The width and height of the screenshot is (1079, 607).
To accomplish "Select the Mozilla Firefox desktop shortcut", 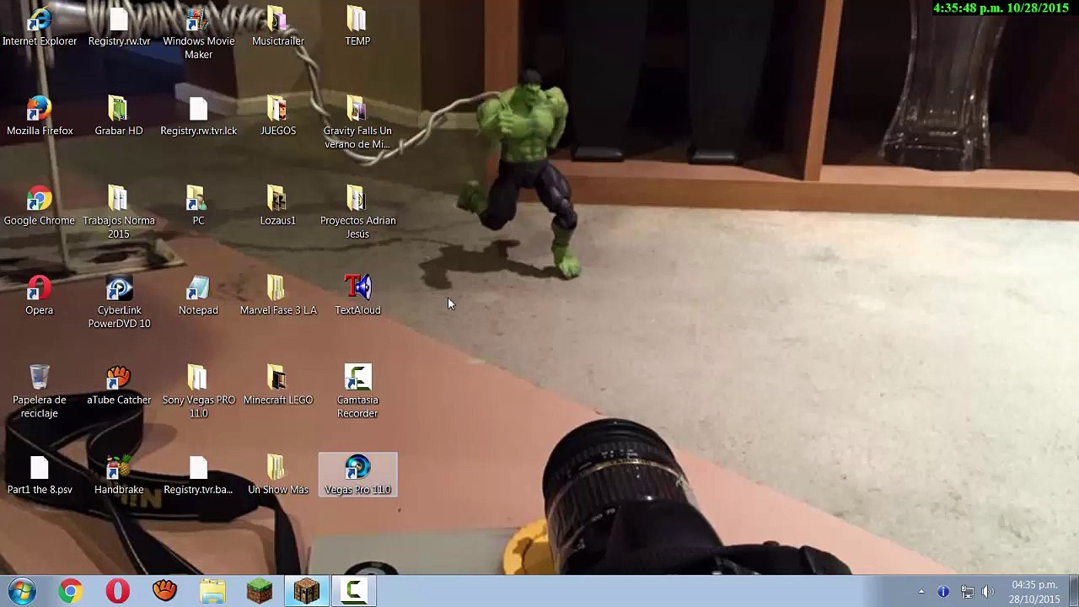I will coord(39,115).
